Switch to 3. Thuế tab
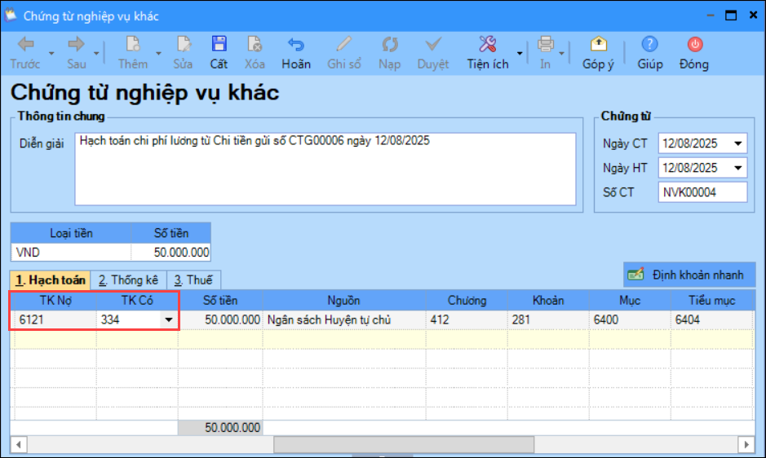 pos(193,280)
